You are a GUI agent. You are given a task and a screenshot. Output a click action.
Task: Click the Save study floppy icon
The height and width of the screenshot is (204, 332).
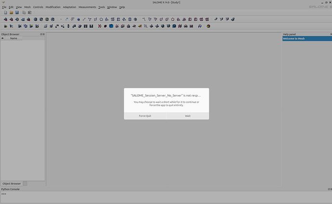[x=17, y=12]
